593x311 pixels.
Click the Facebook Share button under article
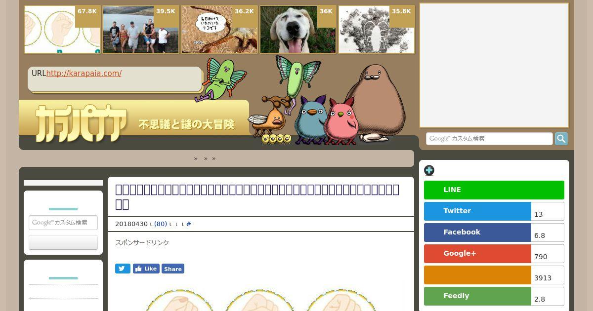(173, 269)
